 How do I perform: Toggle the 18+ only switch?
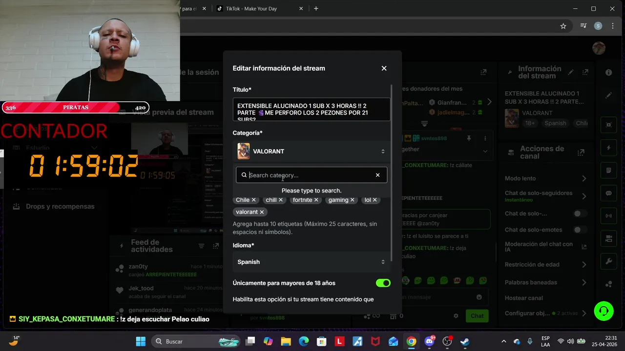(x=383, y=283)
